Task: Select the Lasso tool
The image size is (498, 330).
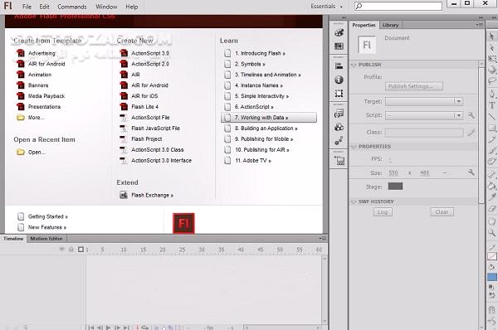Action: point(492,80)
